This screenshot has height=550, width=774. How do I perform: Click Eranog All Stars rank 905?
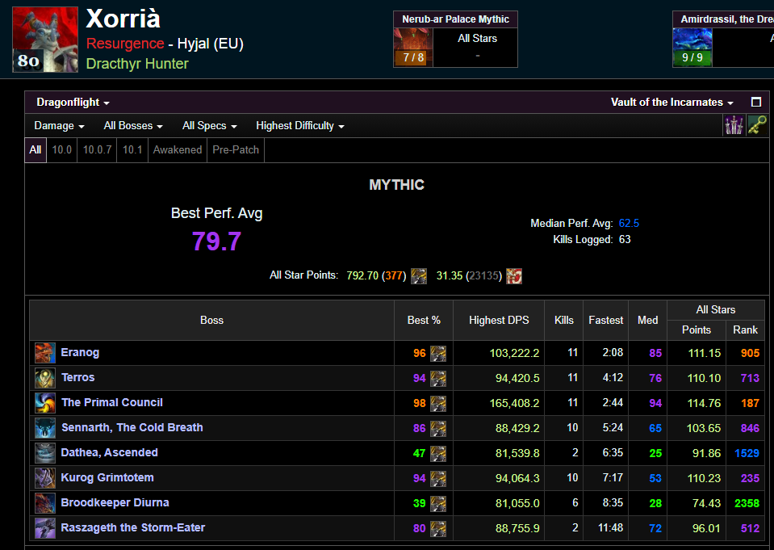pyautogui.click(x=750, y=353)
